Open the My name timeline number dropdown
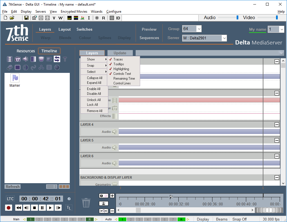The image size is (287, 222). 282,29
